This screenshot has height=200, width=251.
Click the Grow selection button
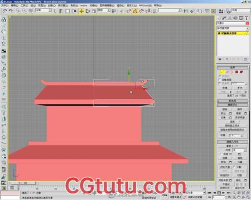(240, 88)
